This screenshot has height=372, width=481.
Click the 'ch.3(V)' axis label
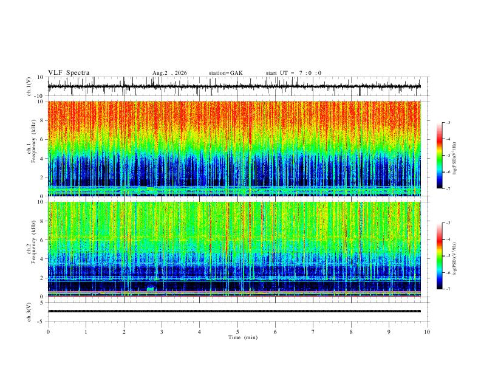[29, 312]
